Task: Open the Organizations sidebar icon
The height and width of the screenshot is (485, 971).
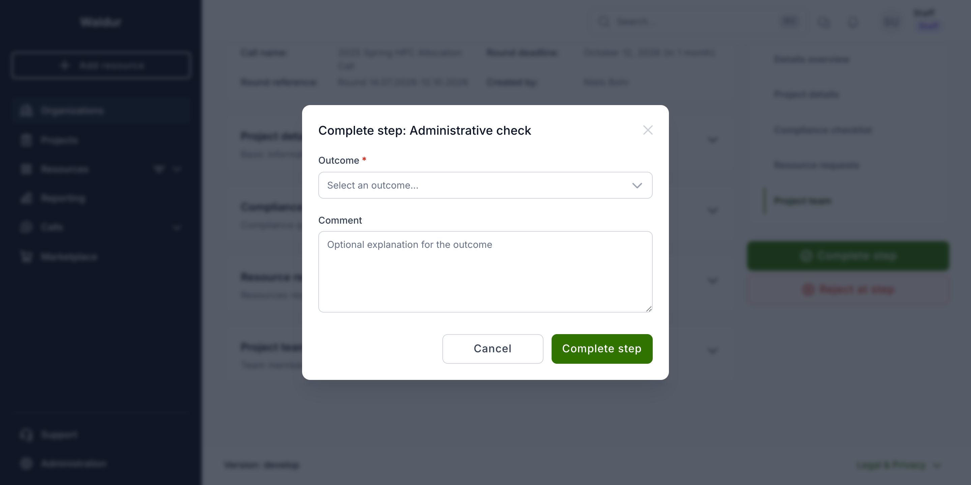Action: pos(26,111)
